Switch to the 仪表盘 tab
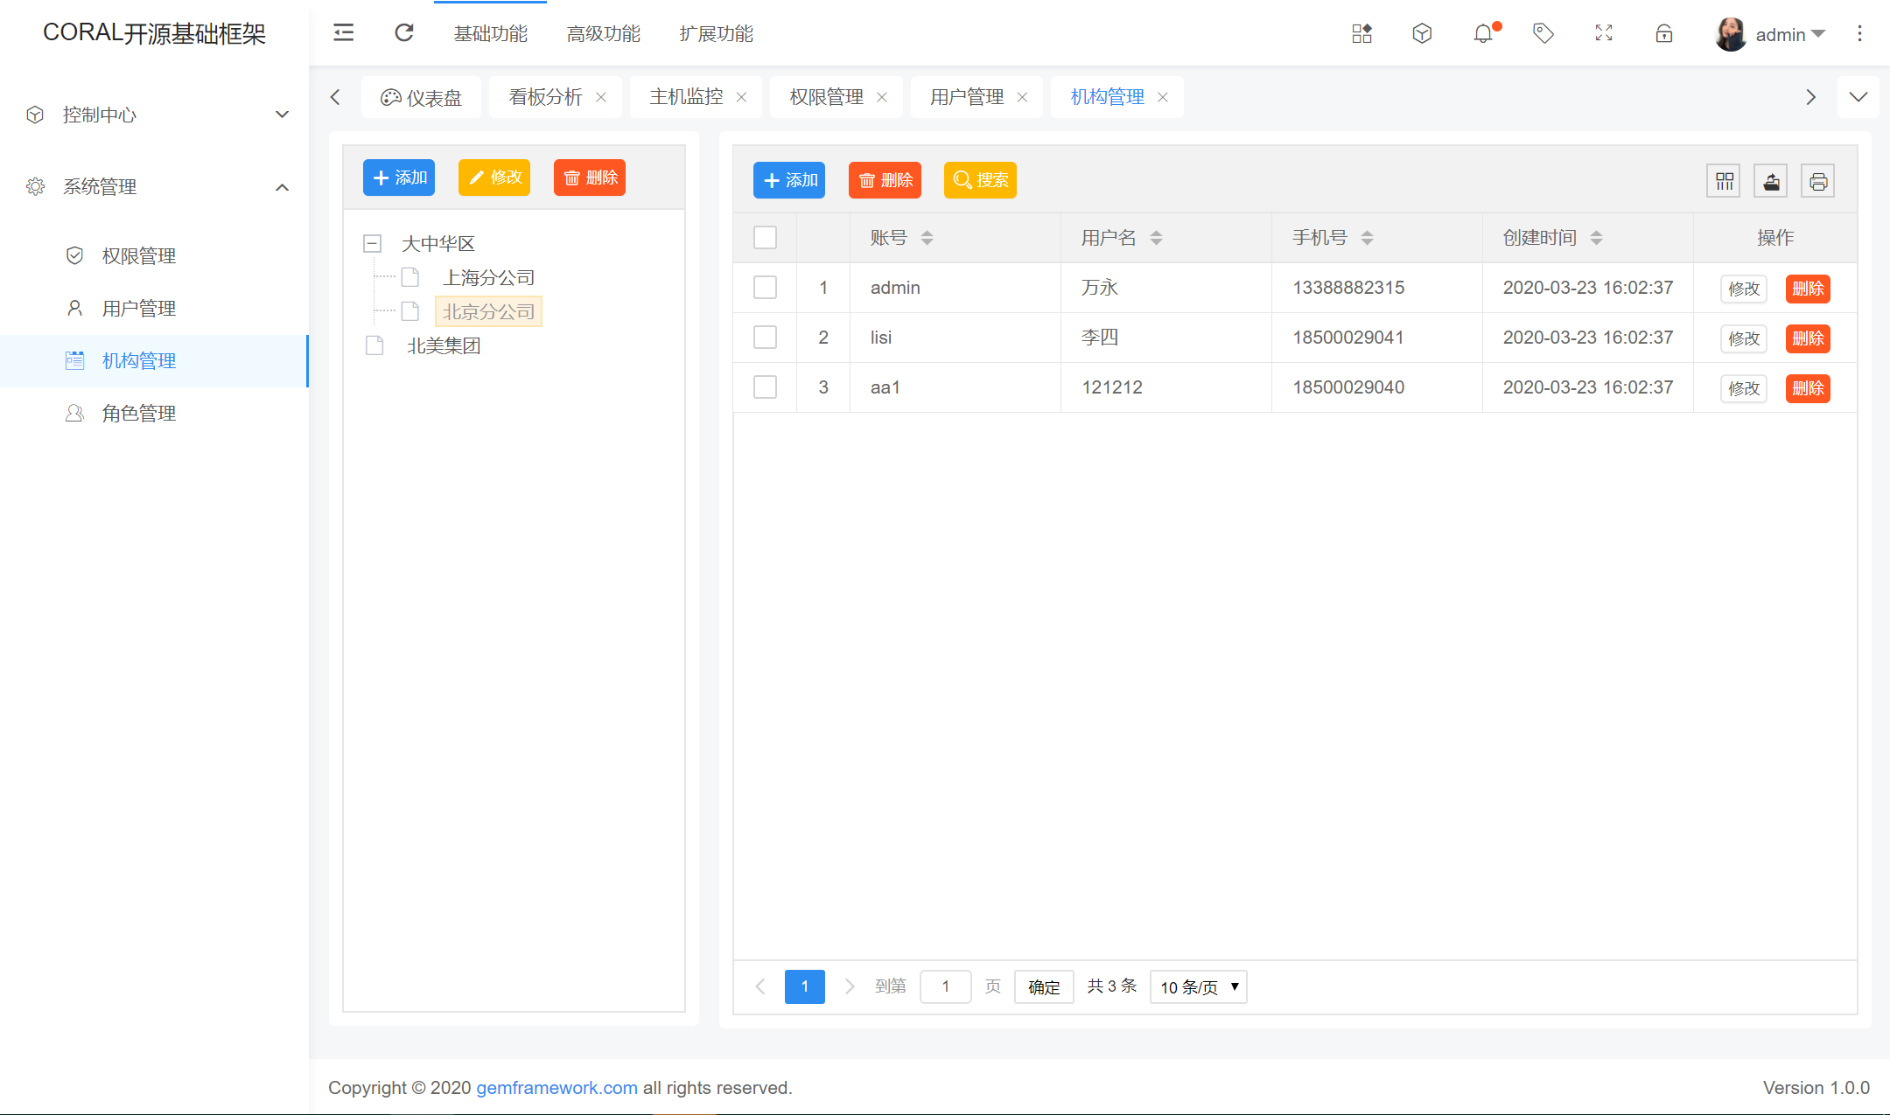Image resolution: width=1890 pixels, height=1115 pixels. pos(421,97)
